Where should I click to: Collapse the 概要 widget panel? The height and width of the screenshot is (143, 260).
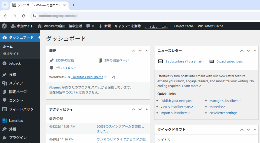click(x=147, y=51)
